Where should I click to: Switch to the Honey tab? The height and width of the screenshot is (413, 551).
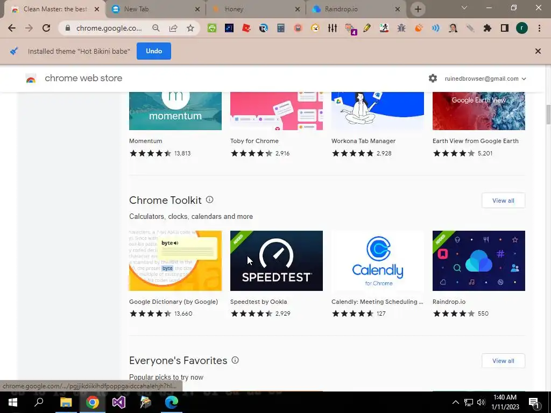click(256, 9)
